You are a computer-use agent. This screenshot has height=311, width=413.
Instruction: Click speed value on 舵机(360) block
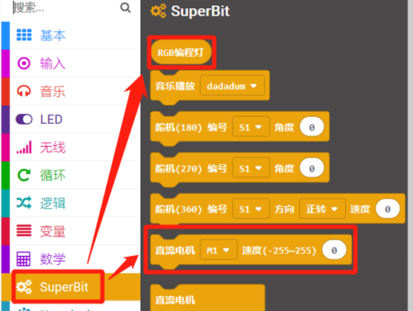point(388,209)
